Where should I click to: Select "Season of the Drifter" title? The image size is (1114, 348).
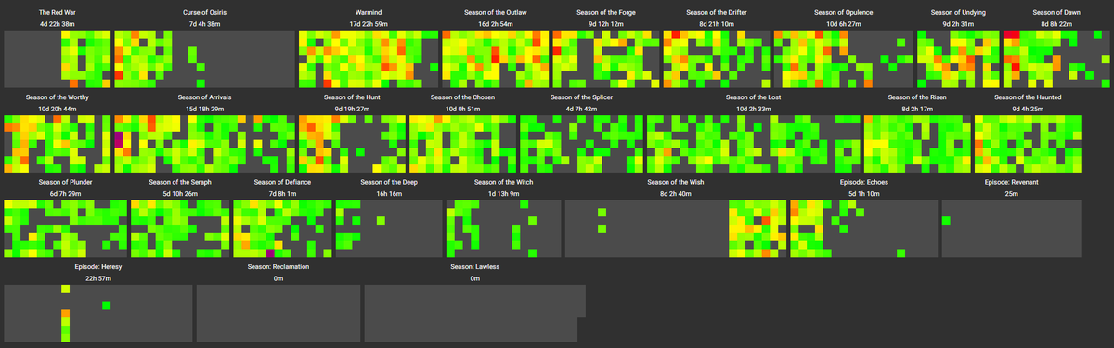pyautogui.click(x=716, y=12)
